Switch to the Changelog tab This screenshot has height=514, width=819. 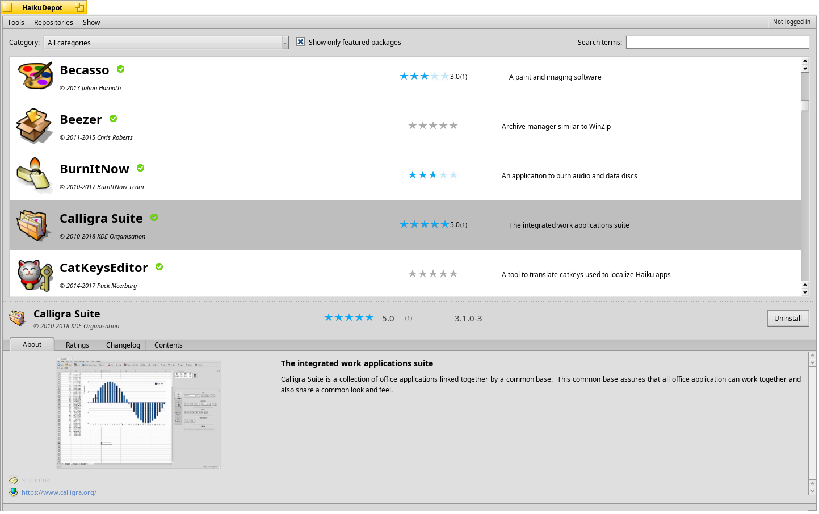123,345
